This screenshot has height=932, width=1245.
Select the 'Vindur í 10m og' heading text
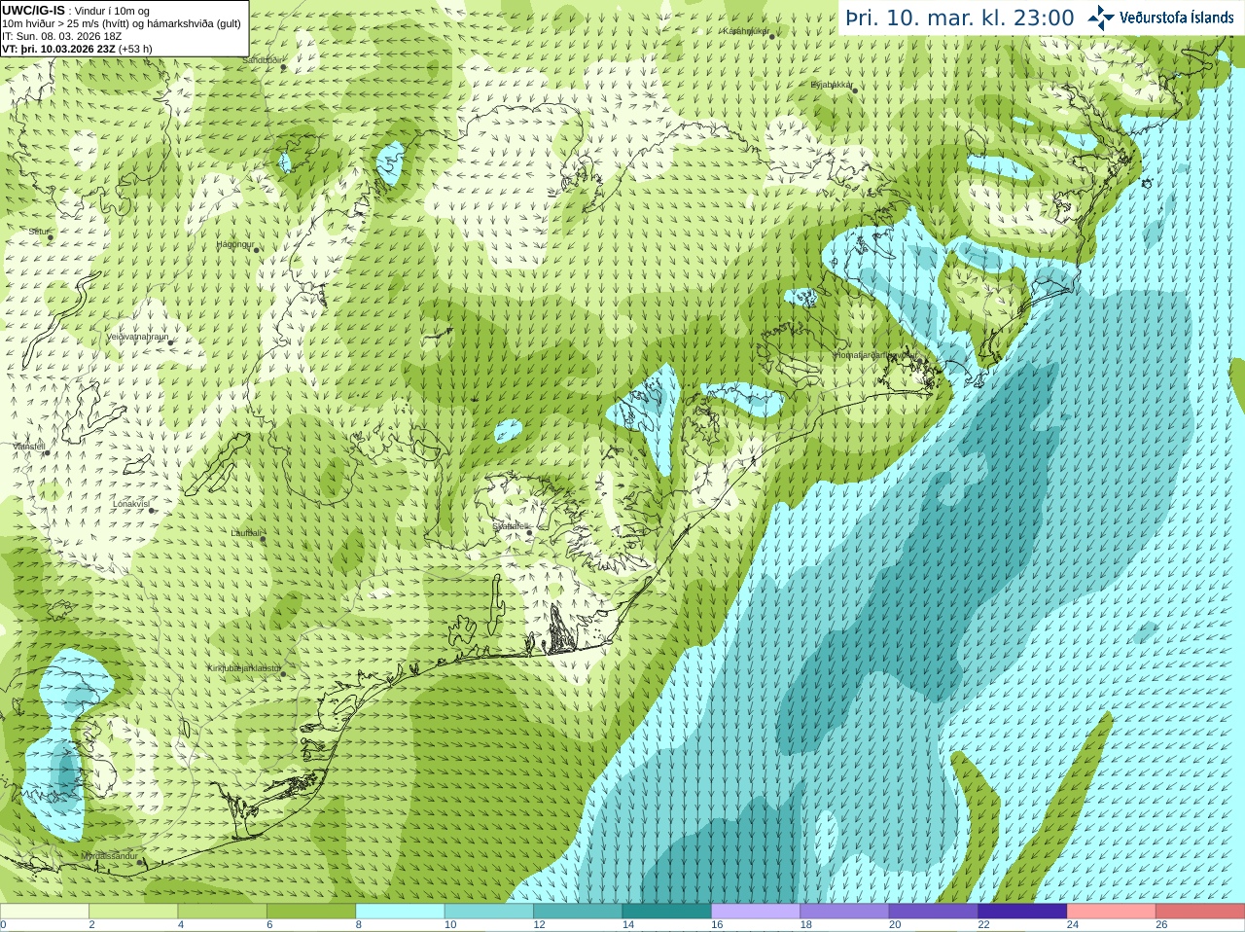click(x=113, y=11)
